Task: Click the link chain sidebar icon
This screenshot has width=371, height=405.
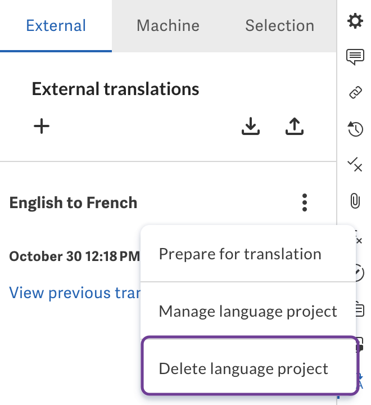Action: point(355,93)
